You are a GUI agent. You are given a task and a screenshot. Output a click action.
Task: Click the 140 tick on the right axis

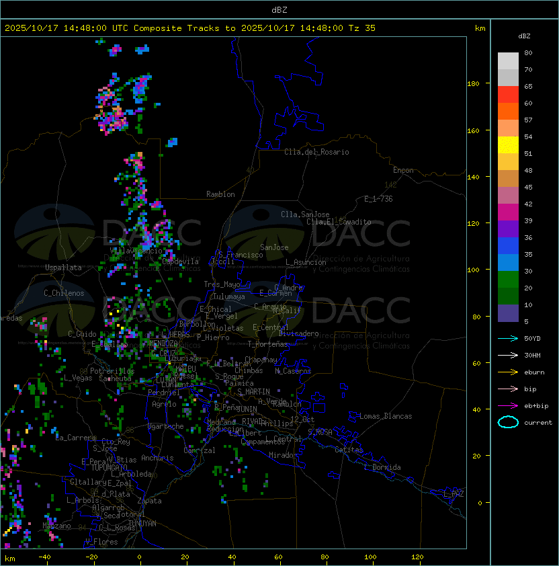click(x=473, y=177)
